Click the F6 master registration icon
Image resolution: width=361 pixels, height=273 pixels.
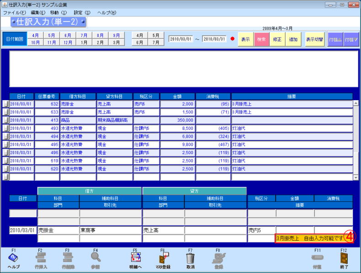[x=163, y=257]
